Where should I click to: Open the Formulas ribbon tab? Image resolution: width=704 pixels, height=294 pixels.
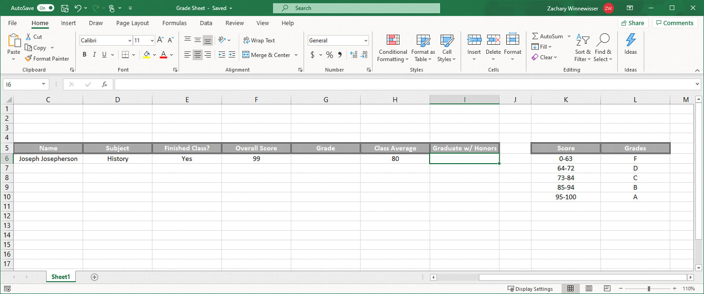pos(174,23)
